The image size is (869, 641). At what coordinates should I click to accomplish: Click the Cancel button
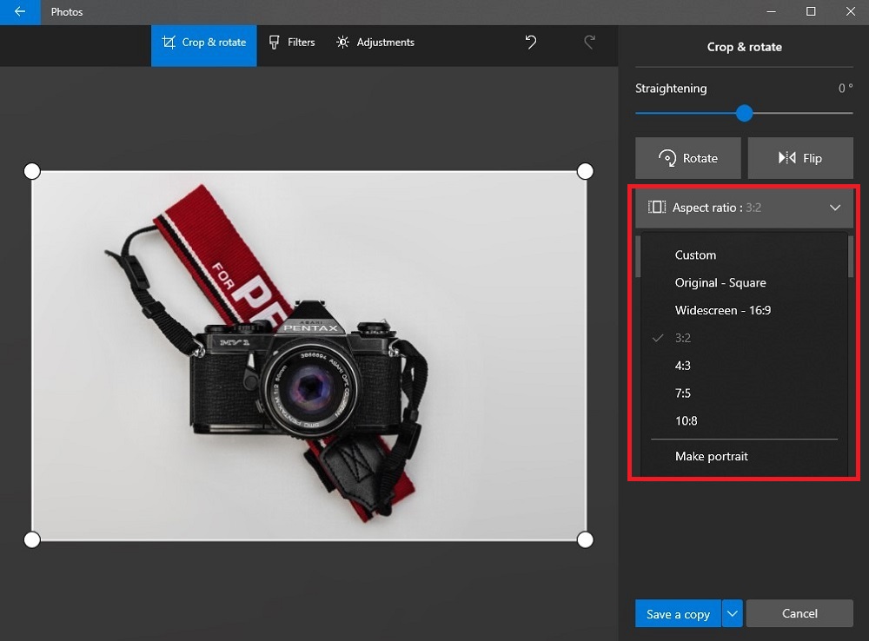click(x=799, y=613)
